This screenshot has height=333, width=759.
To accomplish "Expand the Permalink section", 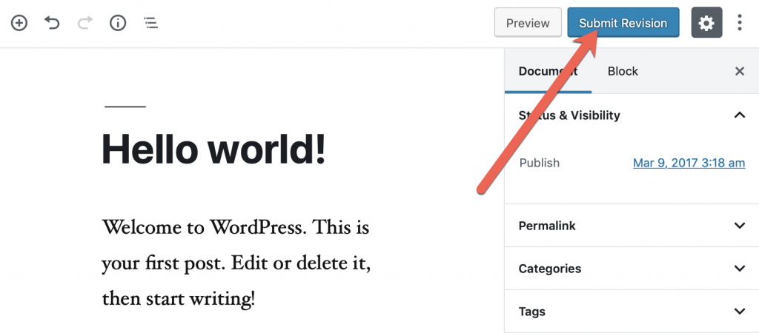I will point(632,226).
